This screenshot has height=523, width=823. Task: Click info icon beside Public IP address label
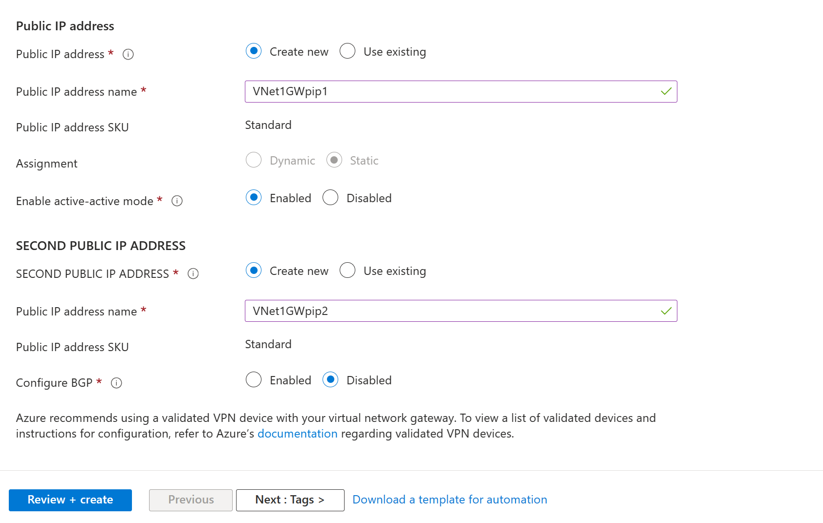128,54
